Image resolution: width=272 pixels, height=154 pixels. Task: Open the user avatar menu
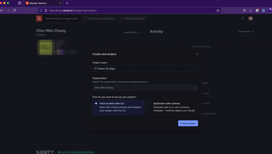click(250, 18)
